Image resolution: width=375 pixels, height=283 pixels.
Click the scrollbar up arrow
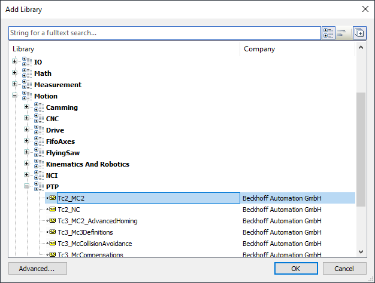pos(361,47)
